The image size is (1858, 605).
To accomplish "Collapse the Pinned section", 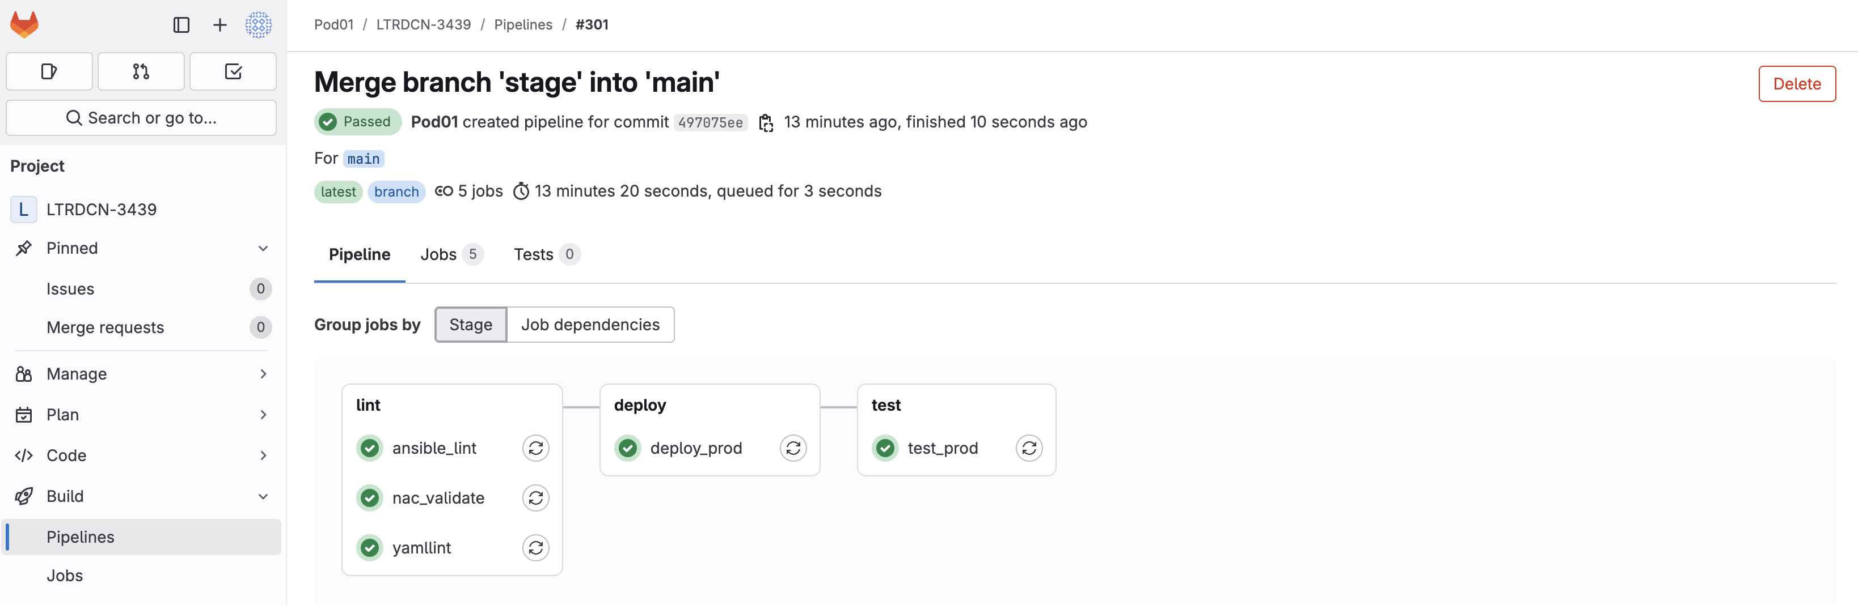I will [x=263, y=249].
